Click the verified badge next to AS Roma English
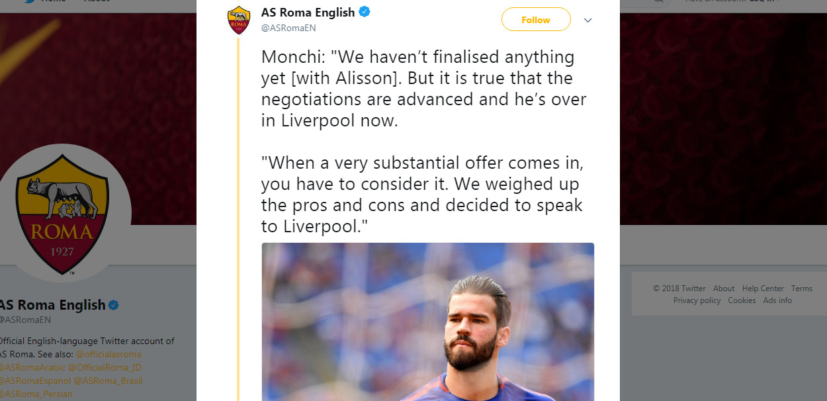Viewport: 827px width, 401px height. pos(365,12)
